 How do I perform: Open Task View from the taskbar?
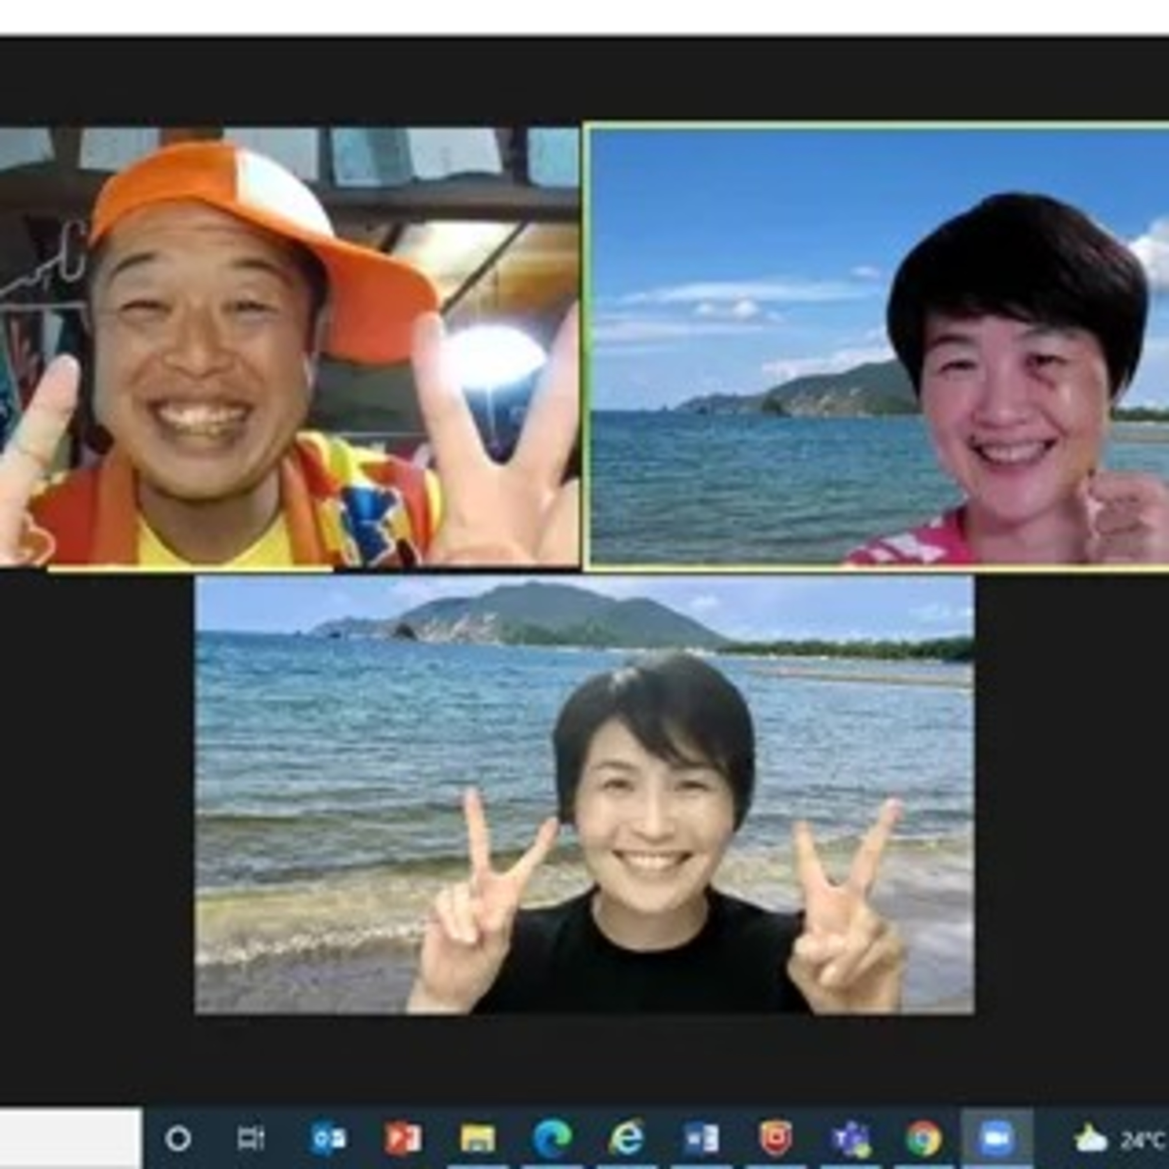tap(251, 1139)
